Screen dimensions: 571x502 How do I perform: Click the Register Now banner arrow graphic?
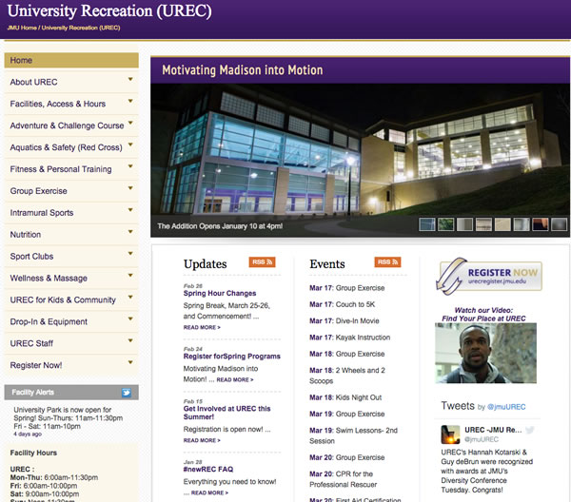click(451, 276)
